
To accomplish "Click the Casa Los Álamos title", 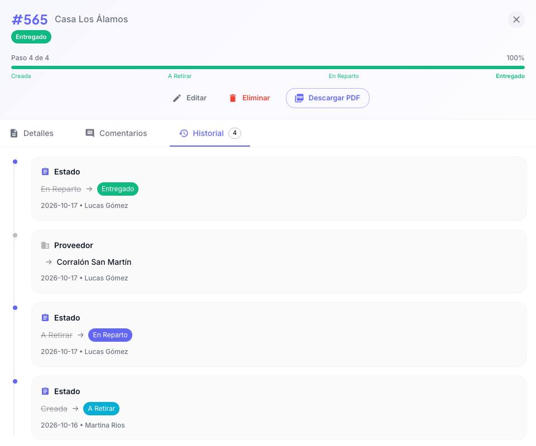I will pyautogui.click(x=91, y=19).
